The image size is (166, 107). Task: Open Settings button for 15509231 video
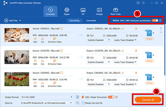click(x=149, y=39)
